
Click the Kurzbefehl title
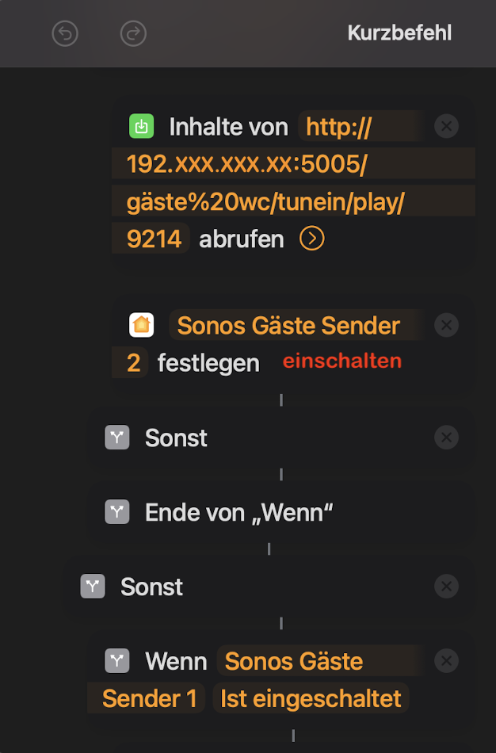(399, 33)
